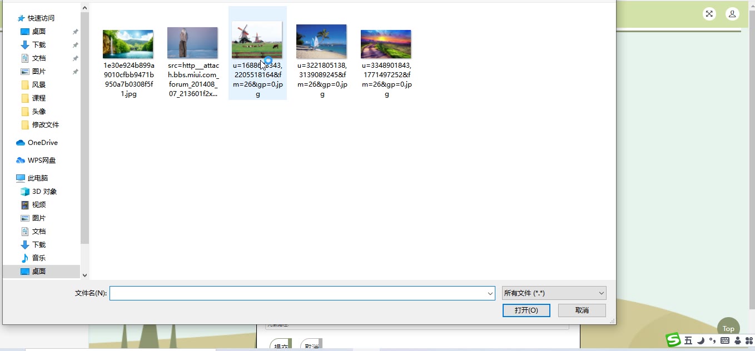This screenshot has height=351, width=755.
Task: Select the sunset landscape thumbnail
Action: [x=386, y=44]
